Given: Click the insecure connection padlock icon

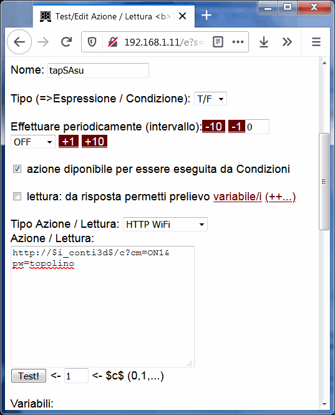Looking at the screenshot, I should (x=113, y=42).
